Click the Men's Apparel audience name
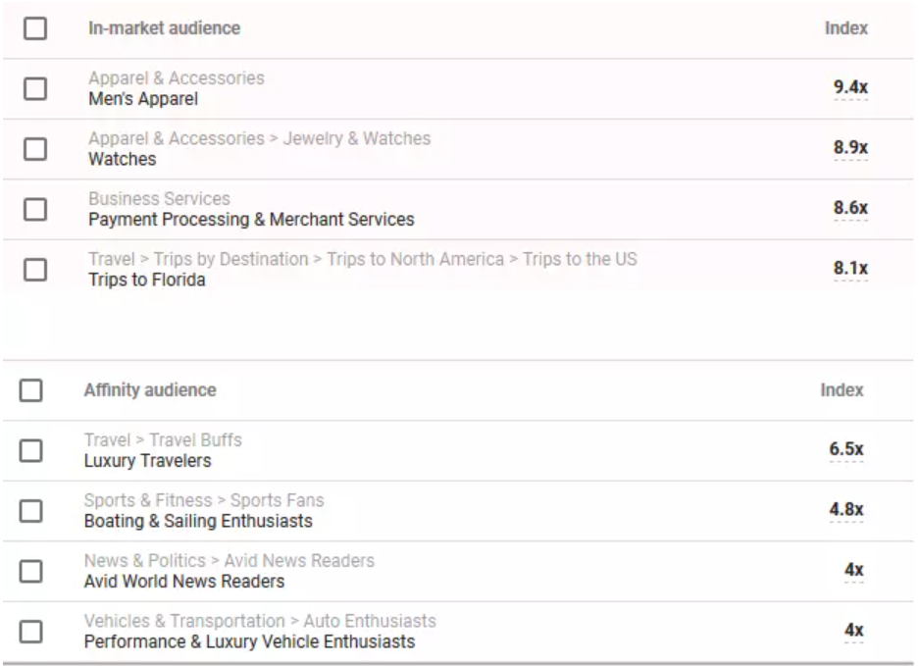The image size is (919, 666). [143, 99]
